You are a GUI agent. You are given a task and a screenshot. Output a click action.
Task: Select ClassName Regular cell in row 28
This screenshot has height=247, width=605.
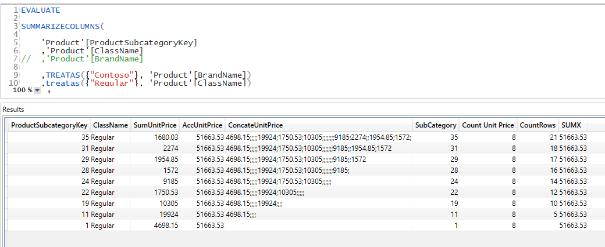point(111,170)
